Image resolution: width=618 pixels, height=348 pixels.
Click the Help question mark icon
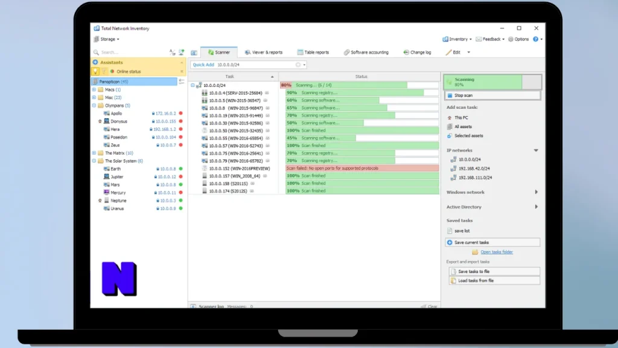(536, 39)
